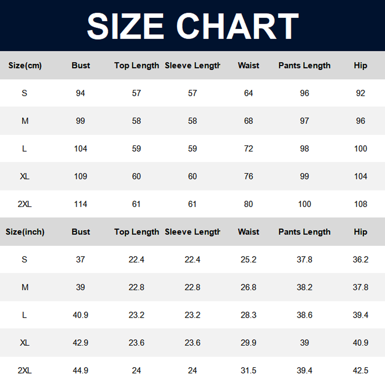This screenshot has height=385, width=385.
Task: Select Bust header in the cm table
Action: 80,65
